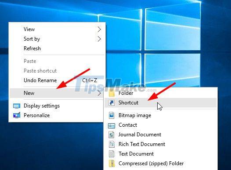Select Undo Rename entry
The width and height of the screenshot is (231, 170).
click(57, 80)
